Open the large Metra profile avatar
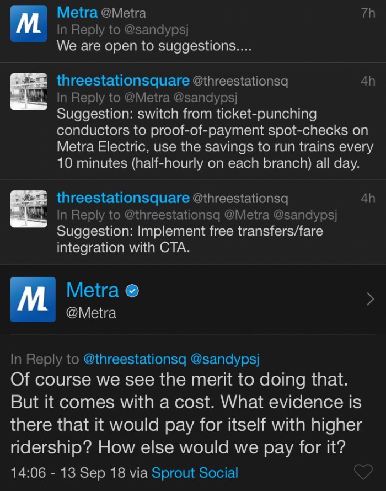386x491 pixels. (x=33, y=300)
